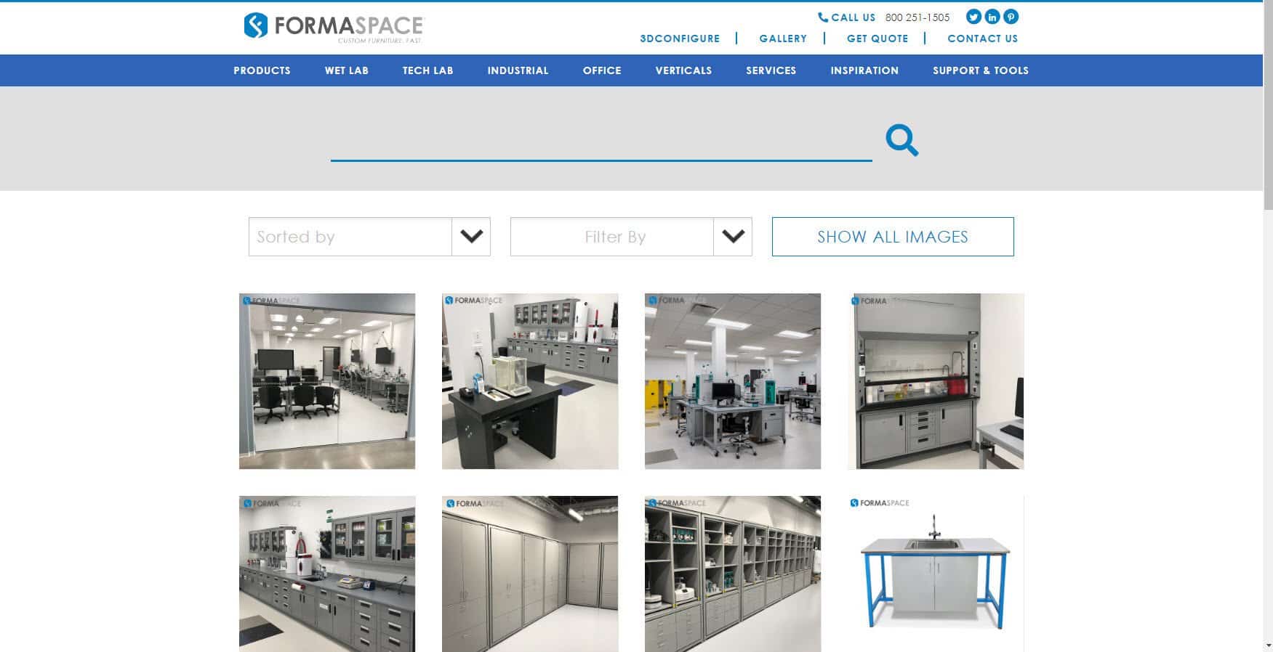The height and width of the screenshot is (652, 1273).
Task: Click the Show All Images button
Action: click(893, 237)
